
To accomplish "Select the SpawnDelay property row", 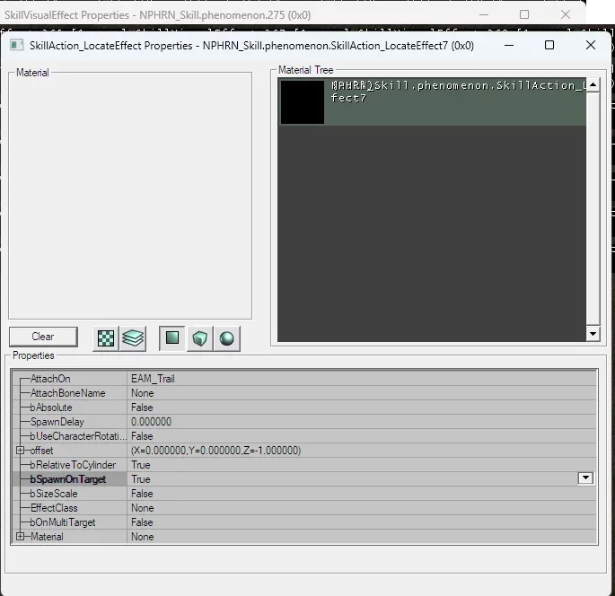I will pyautogui.click(x=304, y=422).
